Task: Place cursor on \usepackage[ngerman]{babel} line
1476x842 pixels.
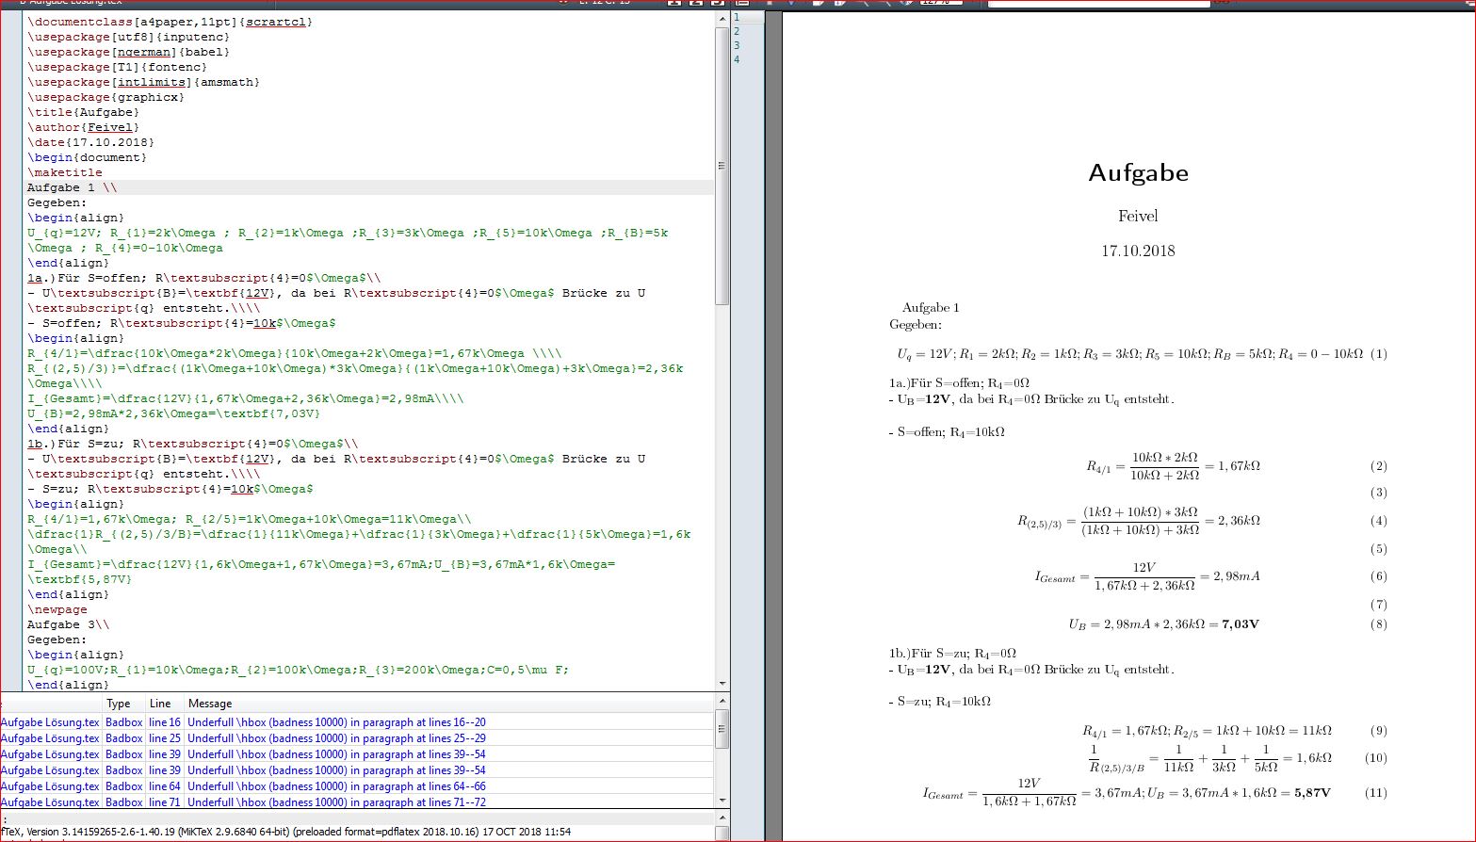Action: click(x=128, y=52)
